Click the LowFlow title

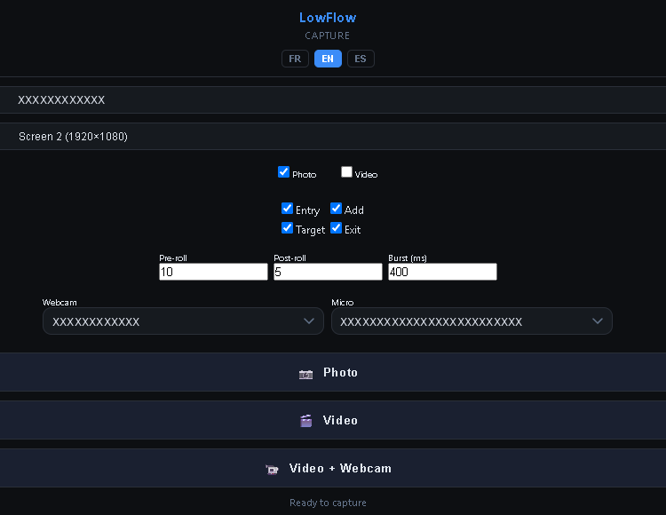(328, 18)
